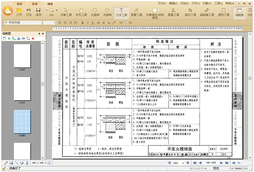Viewport: 254px width, 172px height.
Task: Open the 文档(D) menu
Action: [184, 3]
